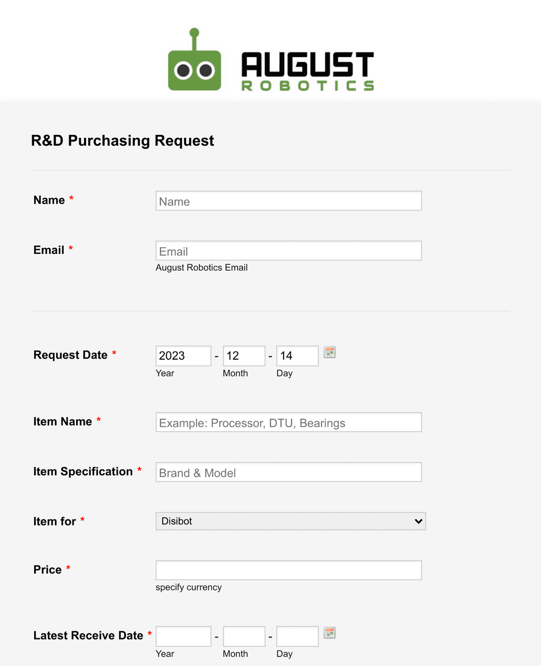Screen dimensions: 541x666
Task: Open the Item for dropdown showing Disibot
Action: [290, 521]
